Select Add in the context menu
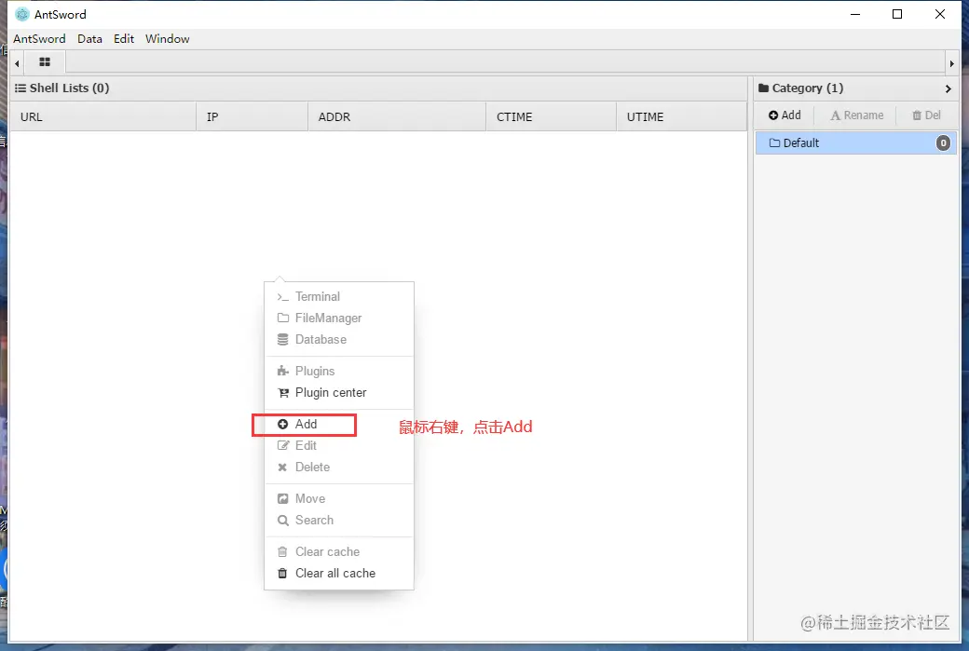Screen dimensions: 969x651 (x=338, y=425)
